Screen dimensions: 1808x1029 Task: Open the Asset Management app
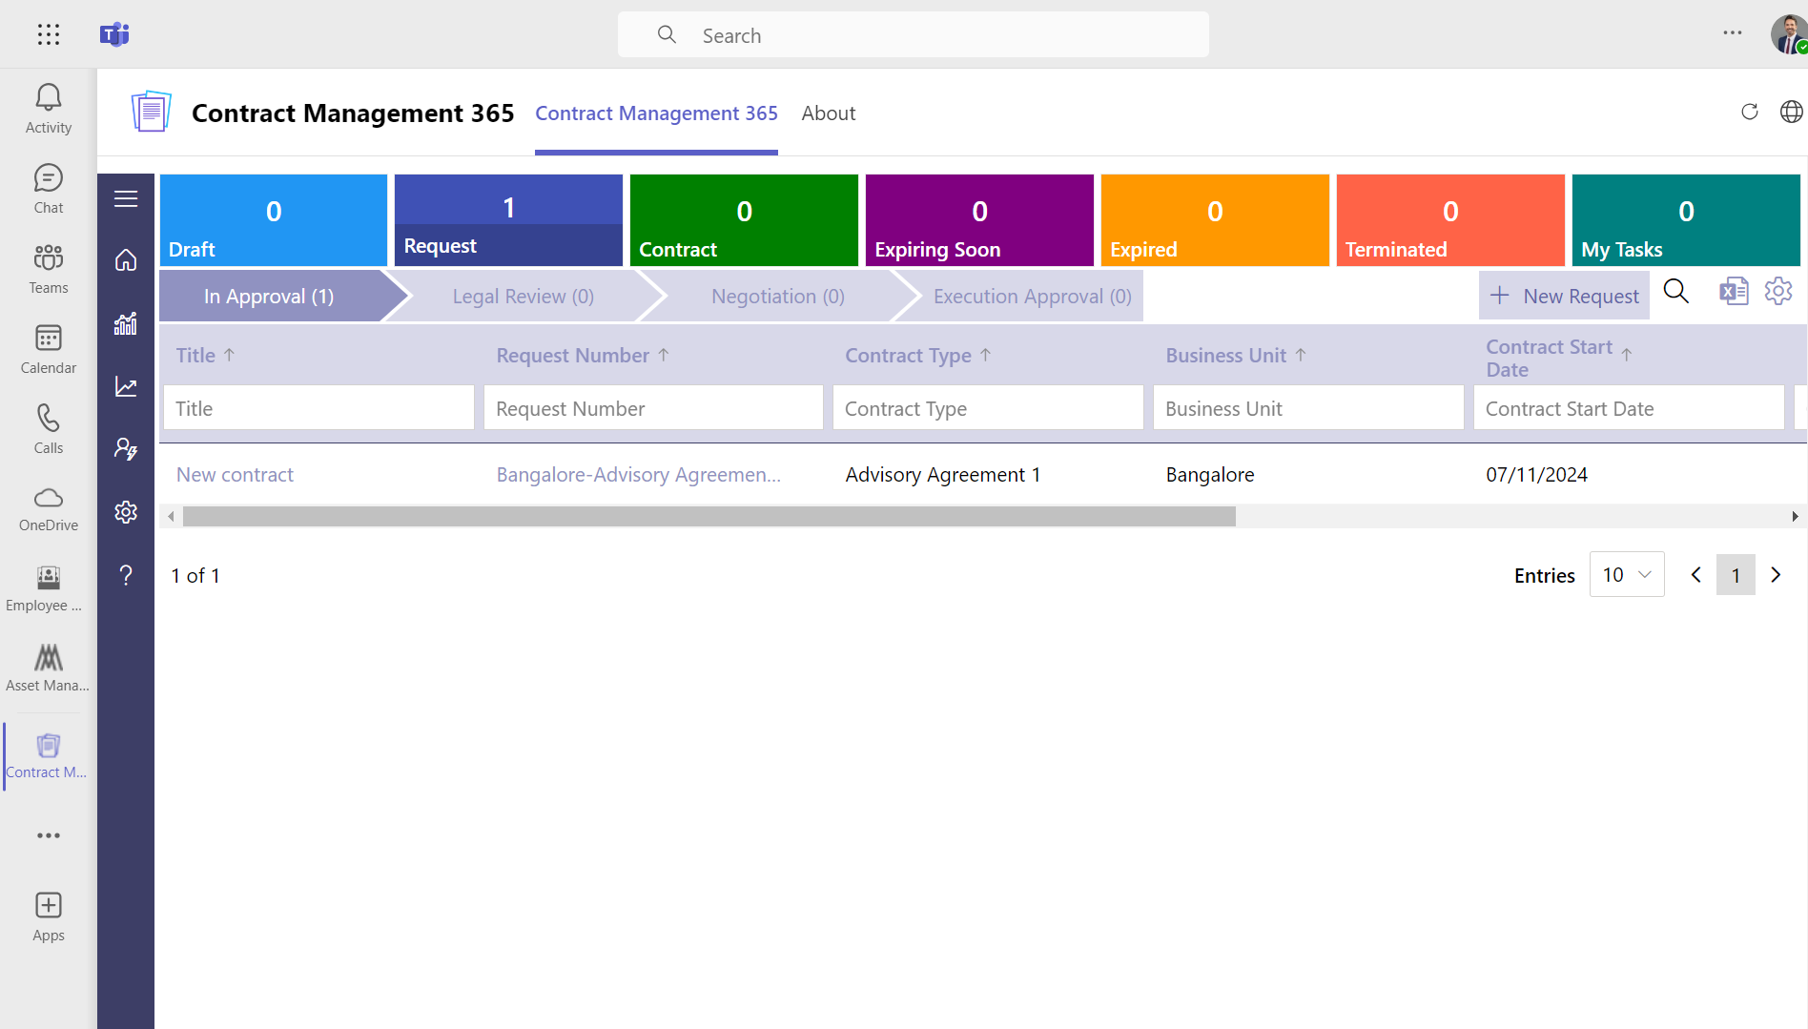pos(48,669)
